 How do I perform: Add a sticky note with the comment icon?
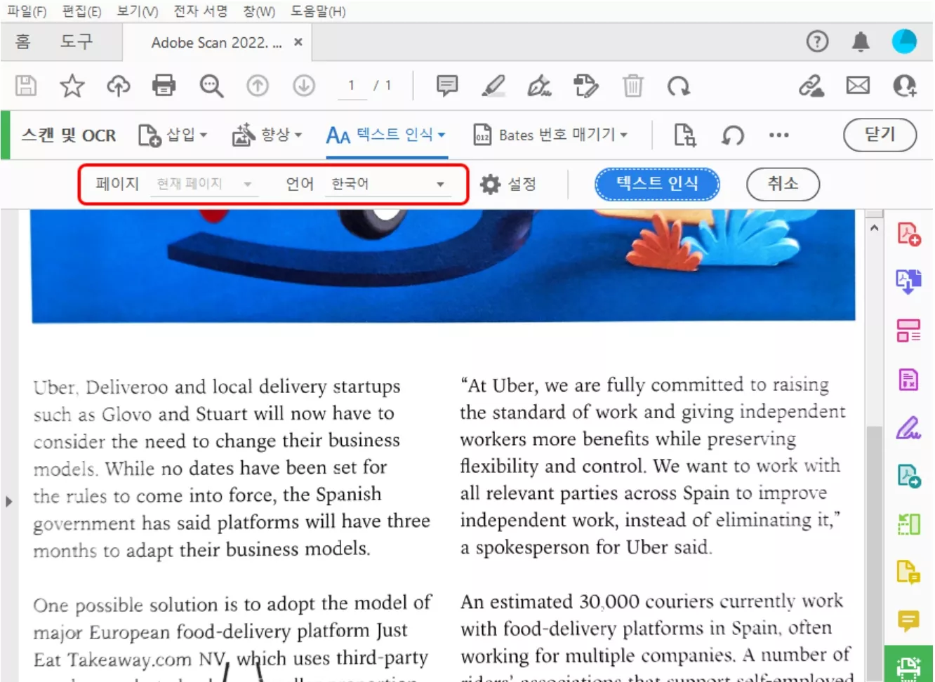pos(447,86)
